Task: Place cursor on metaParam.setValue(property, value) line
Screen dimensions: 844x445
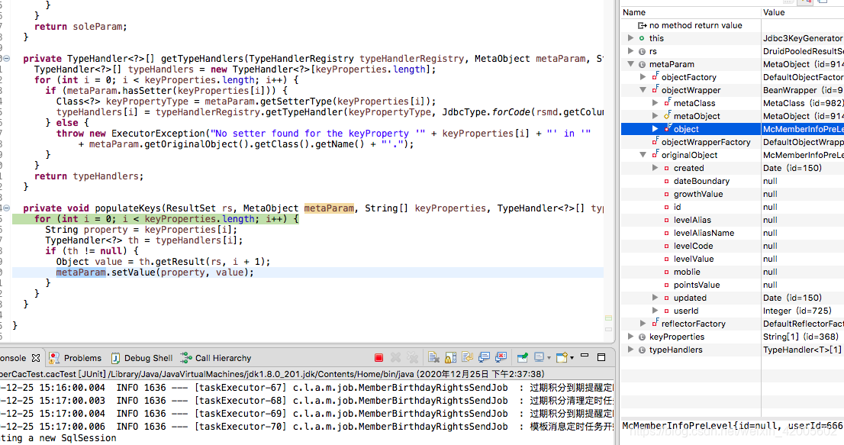Action: click(x=308, y=272)
